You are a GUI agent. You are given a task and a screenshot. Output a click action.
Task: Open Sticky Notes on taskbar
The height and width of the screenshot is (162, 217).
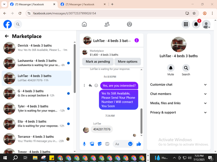tap(52, 158)
